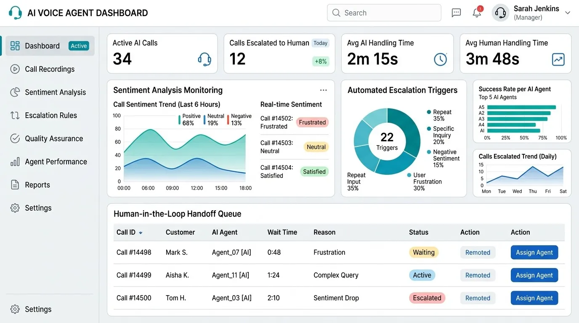The image size is (579, 323).
Task: Click the 22 Triggers donut center
Action: pos(387,141)
